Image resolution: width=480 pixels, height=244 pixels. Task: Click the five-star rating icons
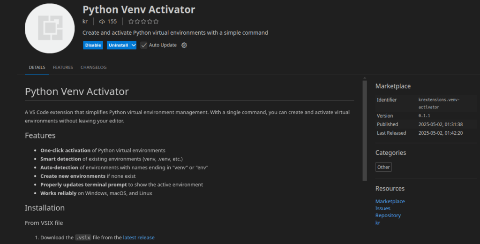point(143,22)
